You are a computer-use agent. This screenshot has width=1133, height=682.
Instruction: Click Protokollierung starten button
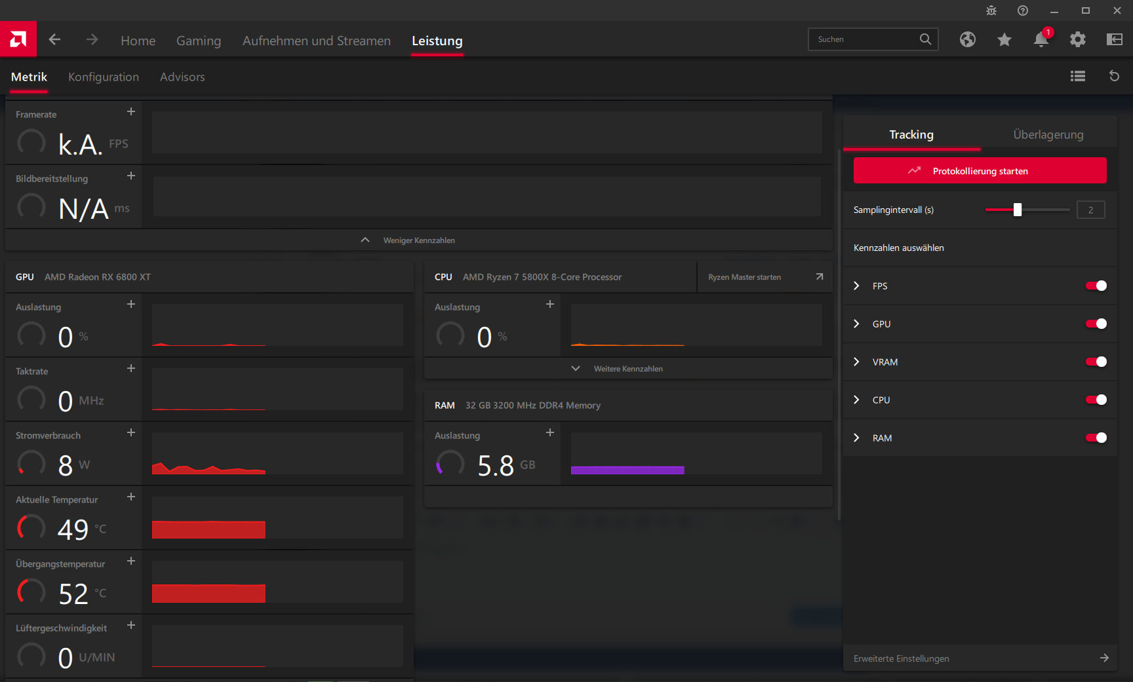pyautogui.click(x=980, y=170)
